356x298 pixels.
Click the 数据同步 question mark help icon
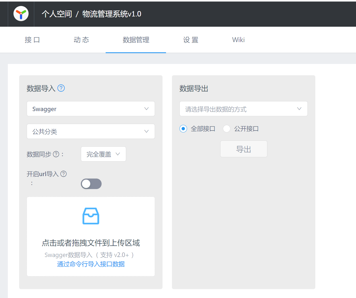(56, 154)
